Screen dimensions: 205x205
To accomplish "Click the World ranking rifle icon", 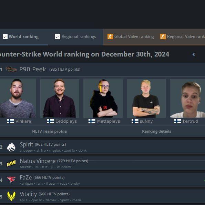I will pos(5,37).
